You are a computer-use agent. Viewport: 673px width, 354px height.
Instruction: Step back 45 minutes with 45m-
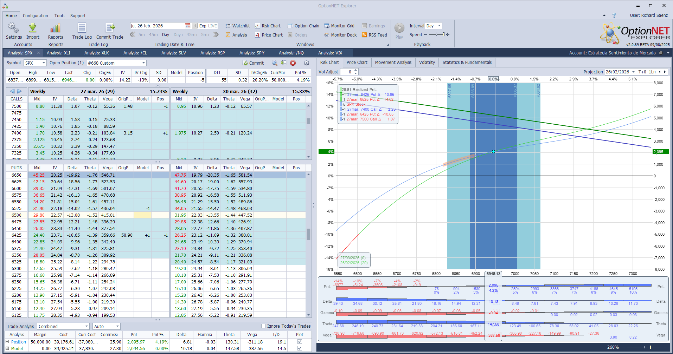click(154, 35)
